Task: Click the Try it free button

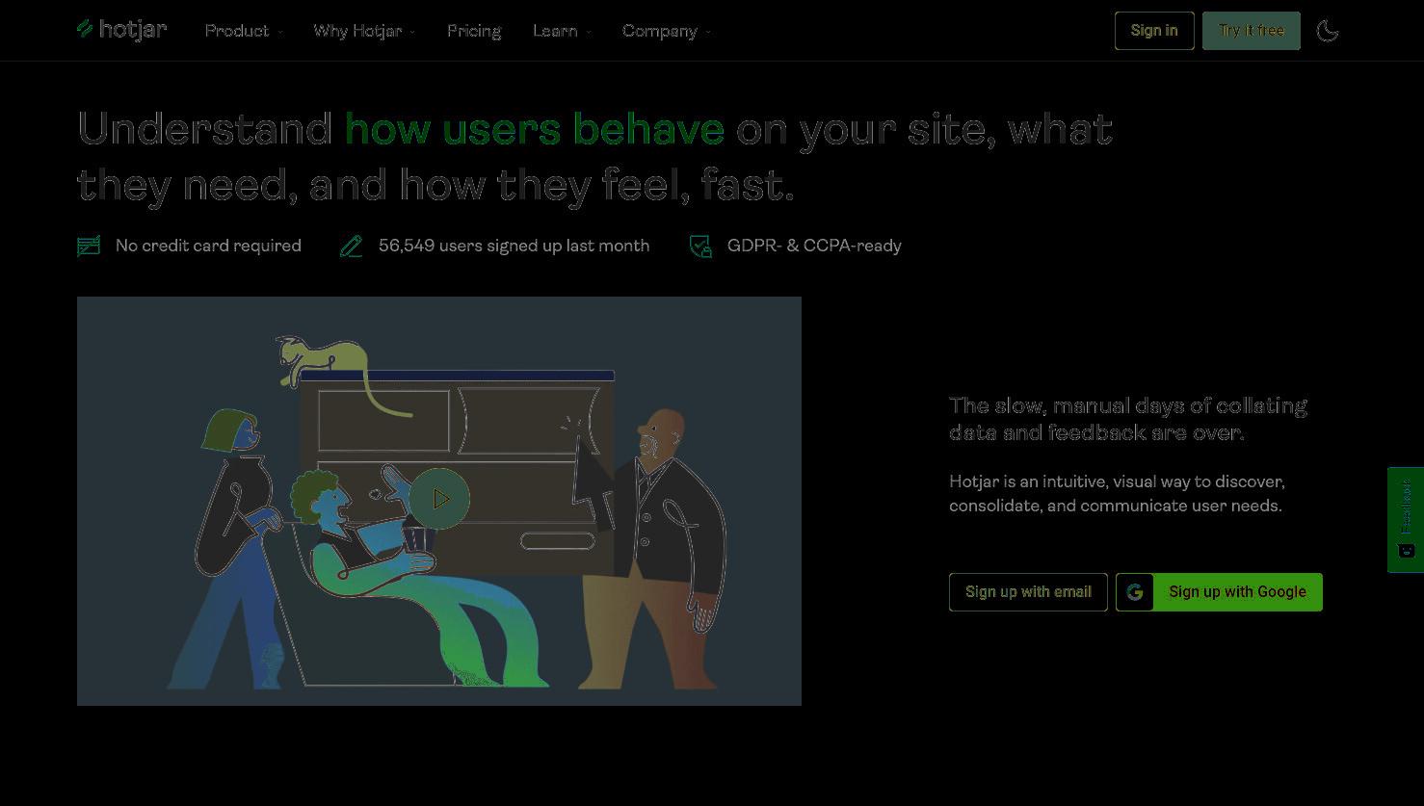Action: pos(1251,31)
